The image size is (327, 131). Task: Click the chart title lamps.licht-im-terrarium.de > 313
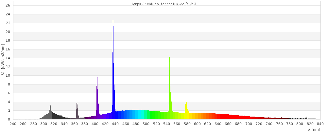164,4
